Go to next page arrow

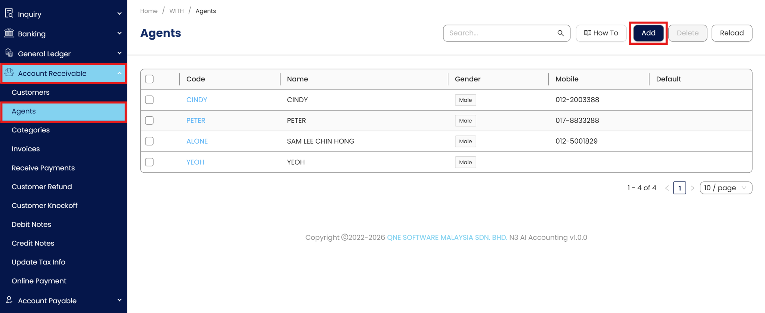pyautogui.click(x=692, y=188)
